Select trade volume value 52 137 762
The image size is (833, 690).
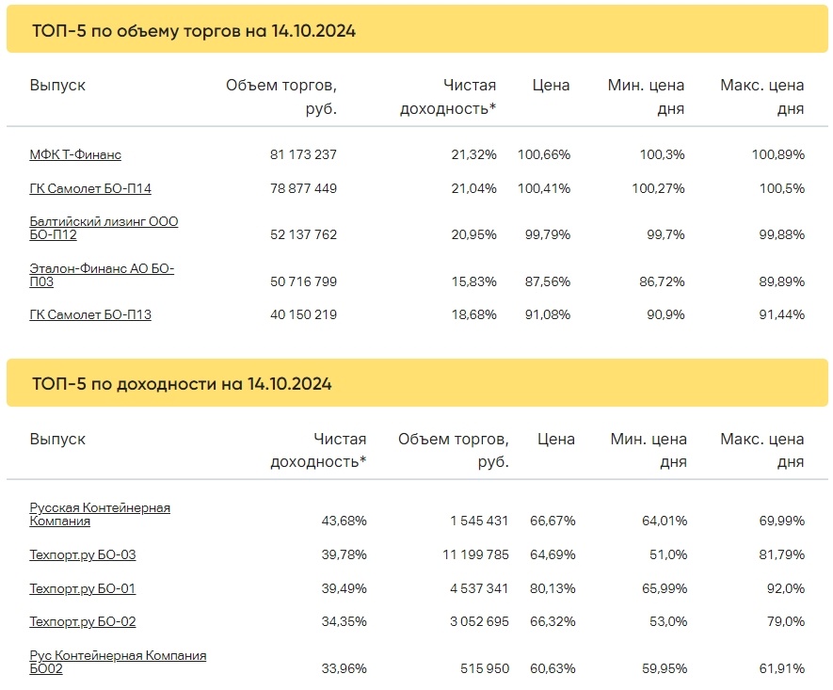(x=303, y=234)
